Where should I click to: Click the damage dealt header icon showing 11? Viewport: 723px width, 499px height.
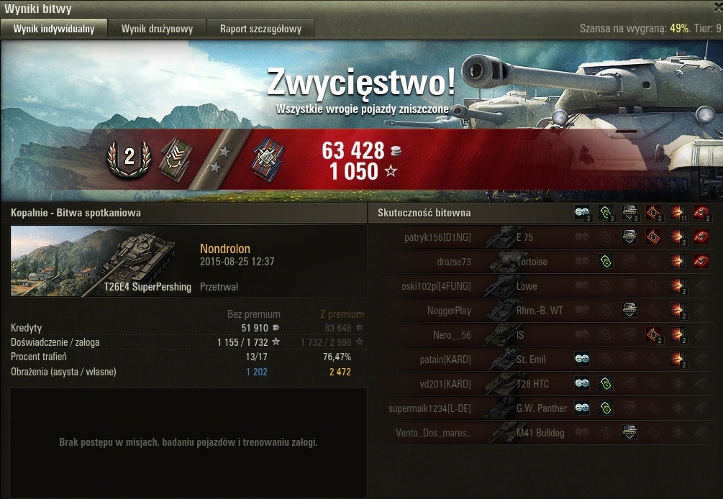pos(678,213)
